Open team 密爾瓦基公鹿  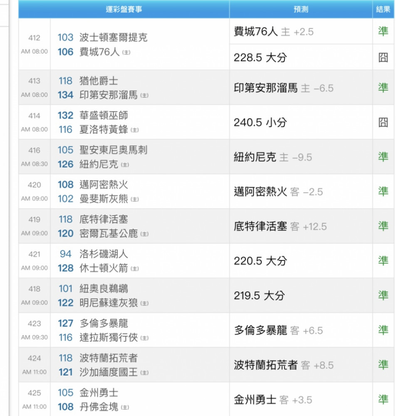[109, 233]
